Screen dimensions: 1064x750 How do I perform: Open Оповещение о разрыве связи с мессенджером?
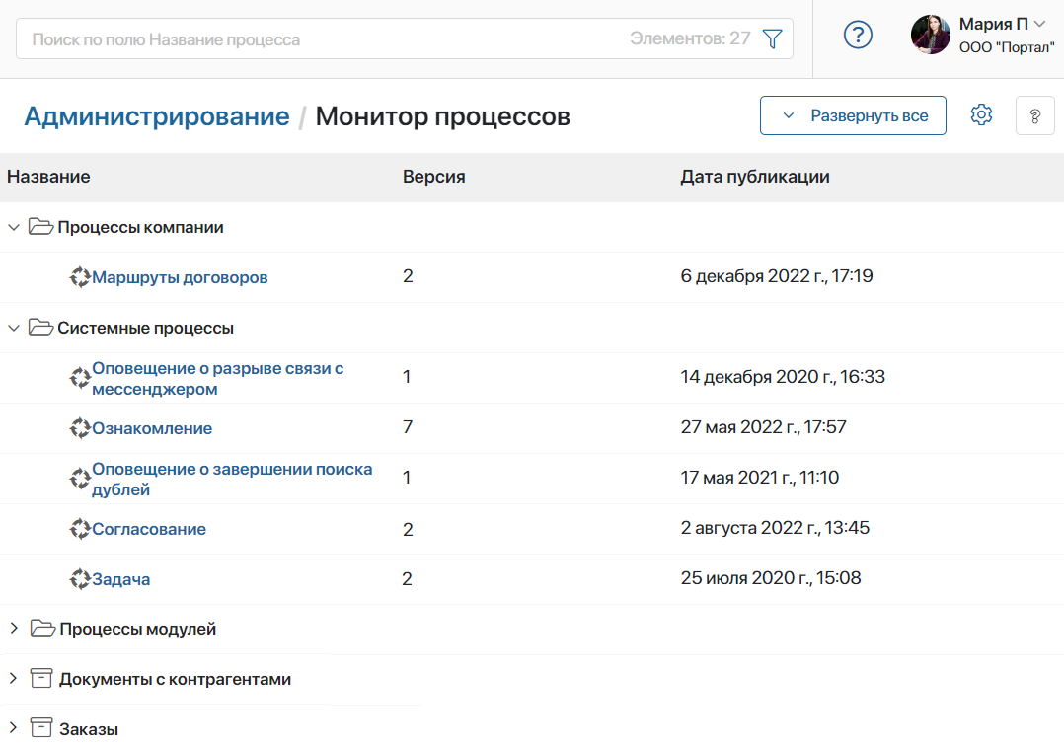click(x=218, y=379)
